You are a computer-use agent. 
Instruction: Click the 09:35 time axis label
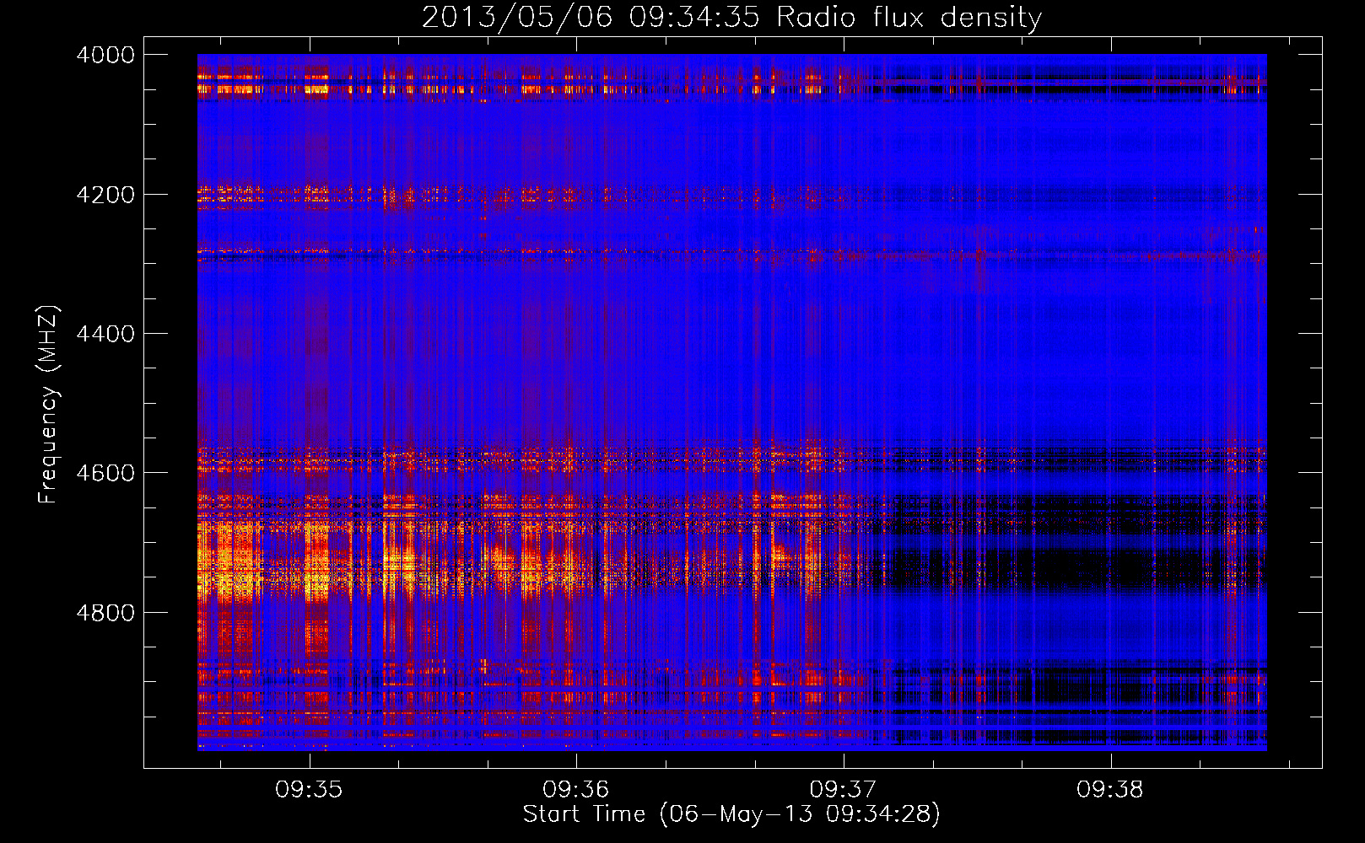click(309, 790)
